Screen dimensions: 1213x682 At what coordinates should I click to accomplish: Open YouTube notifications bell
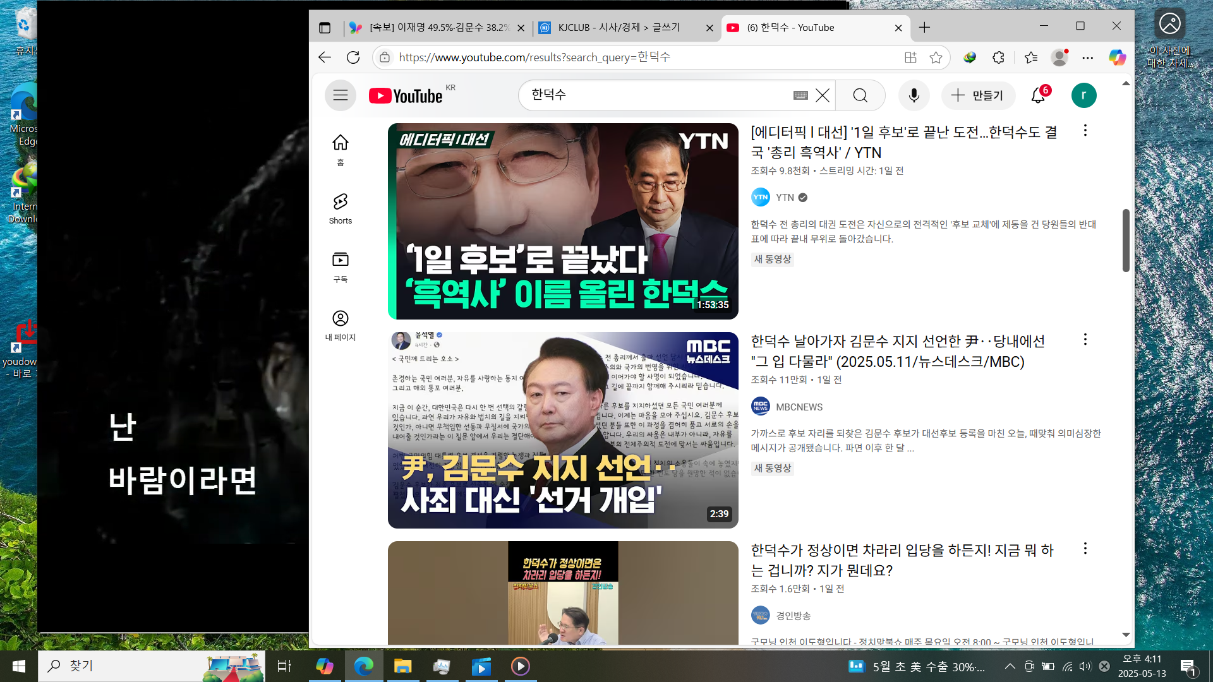1038,95
